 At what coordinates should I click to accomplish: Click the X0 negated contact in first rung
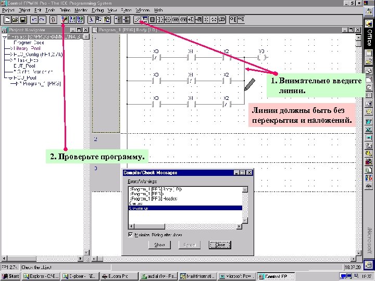tap(156, 57)
